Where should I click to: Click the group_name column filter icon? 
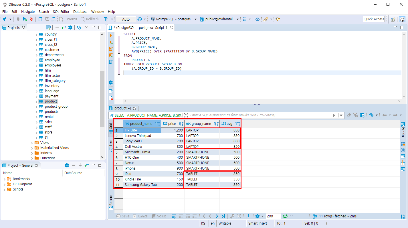click(215, 124)
